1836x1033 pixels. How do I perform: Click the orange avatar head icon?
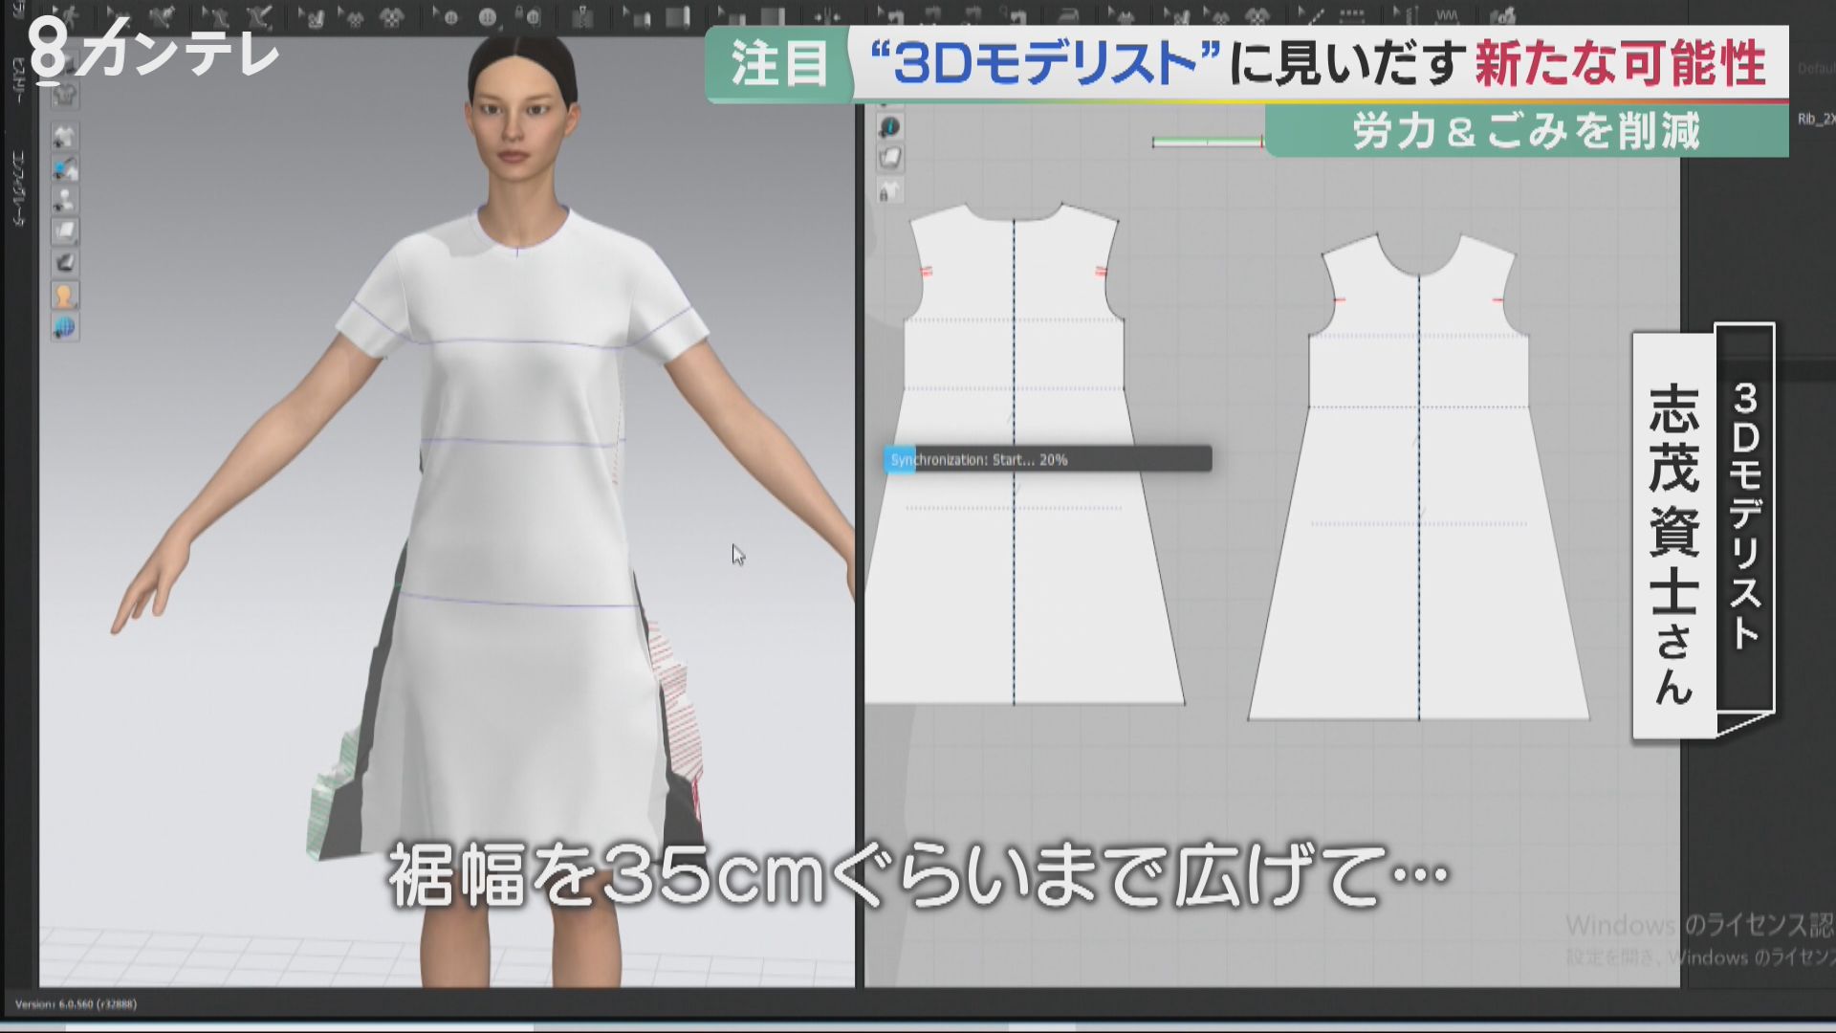(65, 295)
